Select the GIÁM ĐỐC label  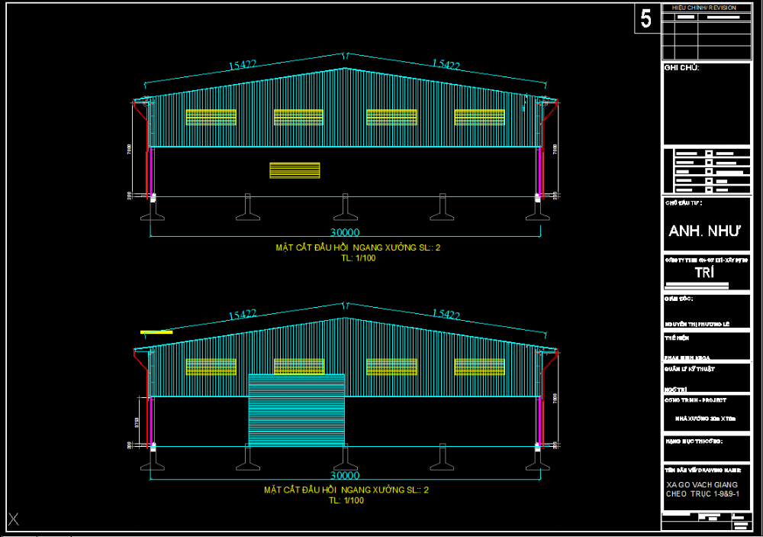pyautogui.click(x=679, y=299)
